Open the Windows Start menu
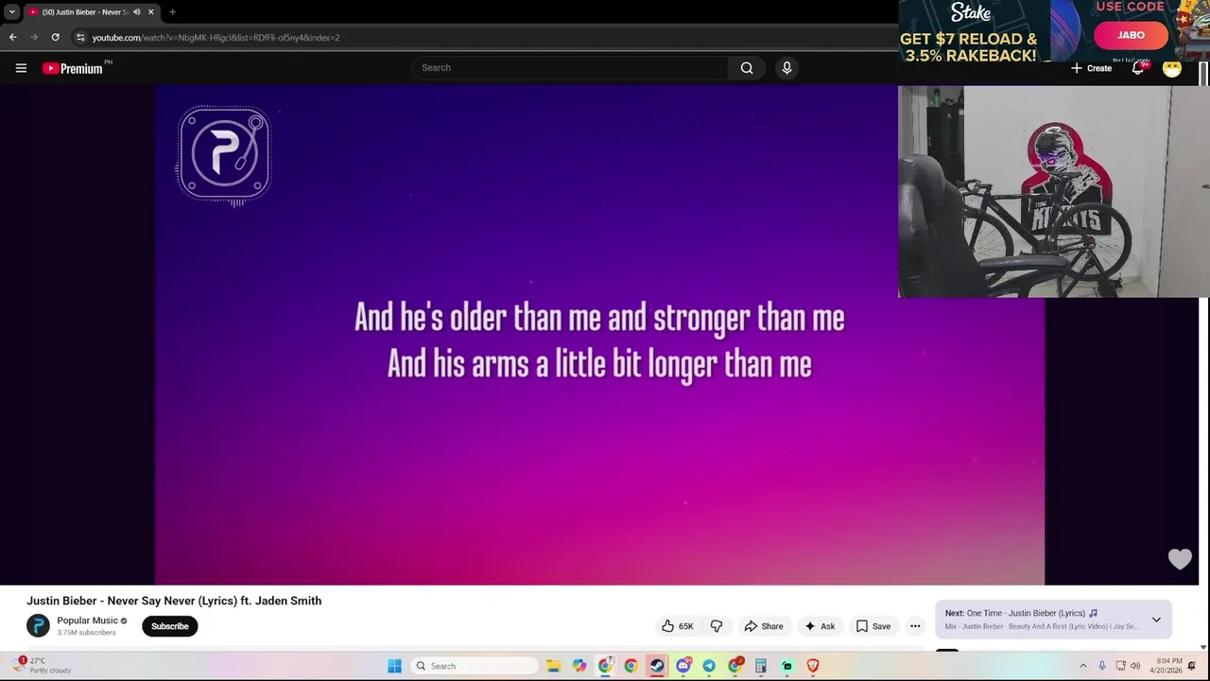 [394, 666]
